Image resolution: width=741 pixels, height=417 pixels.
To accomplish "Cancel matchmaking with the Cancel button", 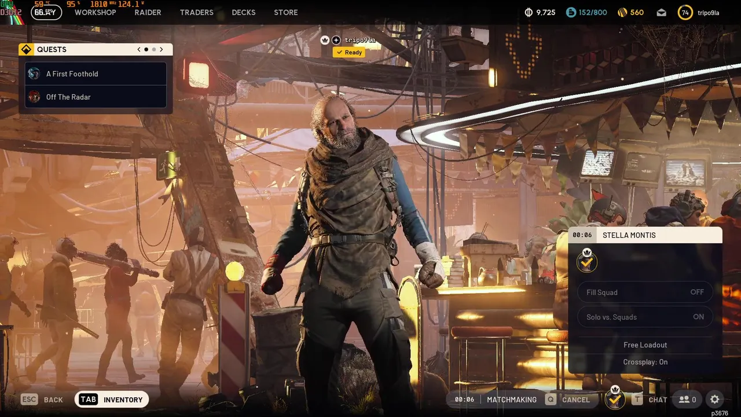I will (567, 400).
